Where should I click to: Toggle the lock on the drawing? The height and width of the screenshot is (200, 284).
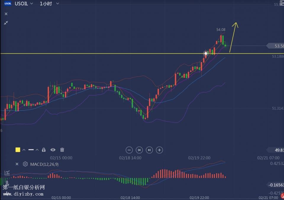coord(44,150)
